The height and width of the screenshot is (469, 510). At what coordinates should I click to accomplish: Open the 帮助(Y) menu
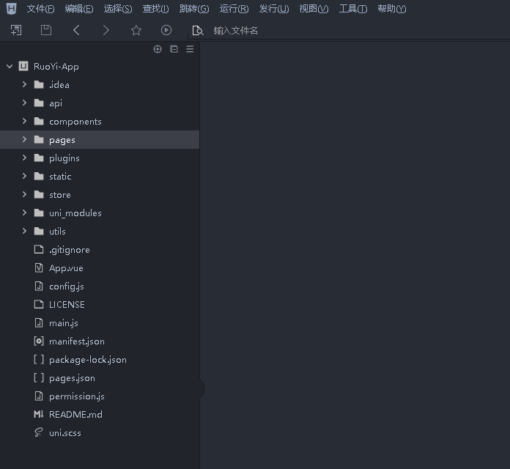(391, 9)
